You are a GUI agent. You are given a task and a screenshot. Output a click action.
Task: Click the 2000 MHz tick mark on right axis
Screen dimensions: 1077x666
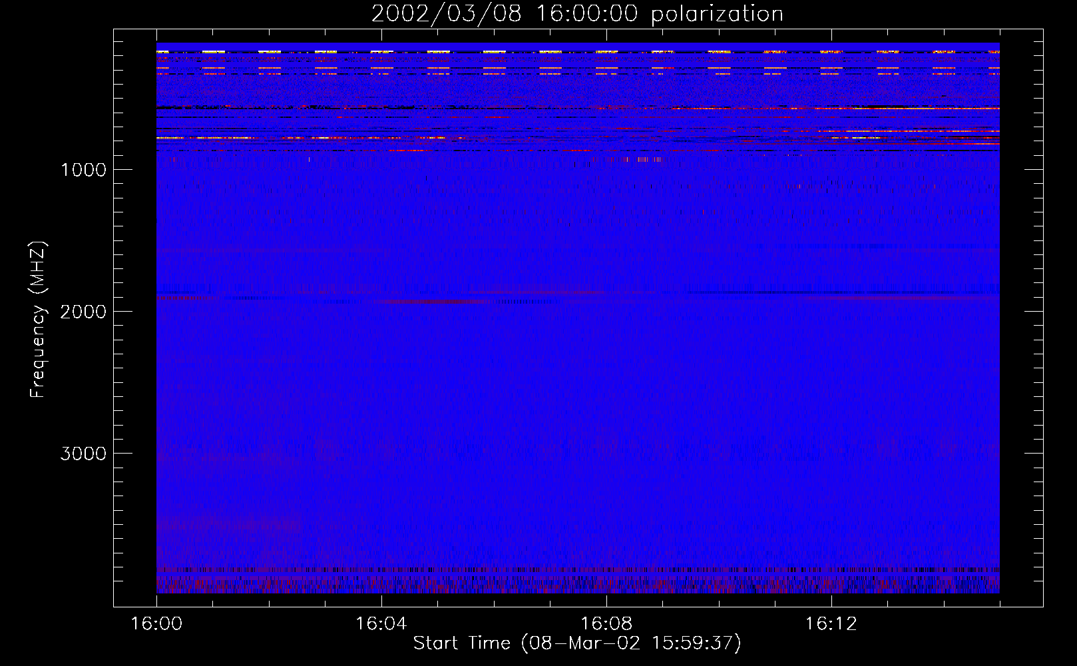1034,311
